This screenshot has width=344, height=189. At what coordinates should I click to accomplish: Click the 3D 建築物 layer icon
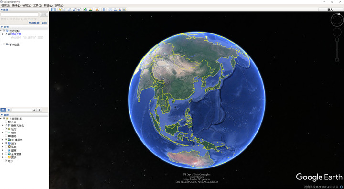[x=9, y=140]
